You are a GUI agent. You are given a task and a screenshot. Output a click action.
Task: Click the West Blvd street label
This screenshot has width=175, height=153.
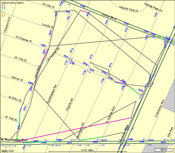(x=37, y=71)
